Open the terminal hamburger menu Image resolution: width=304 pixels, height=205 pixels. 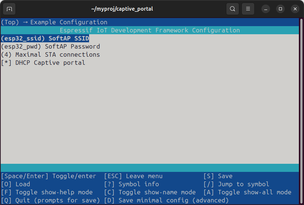point(248,9)
